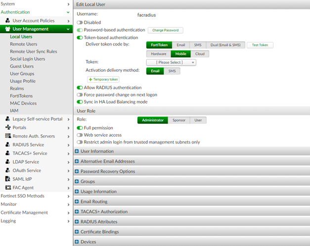Screen dimensions: 310x246
Task: Click the FAC Agent icon
Action: point(8,188)
